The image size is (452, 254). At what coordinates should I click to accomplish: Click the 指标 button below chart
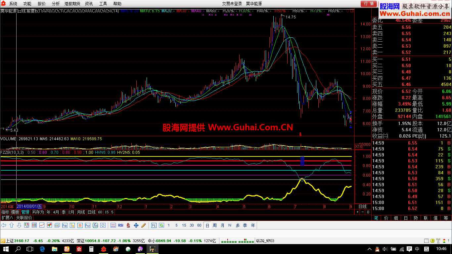coord(5,212)
